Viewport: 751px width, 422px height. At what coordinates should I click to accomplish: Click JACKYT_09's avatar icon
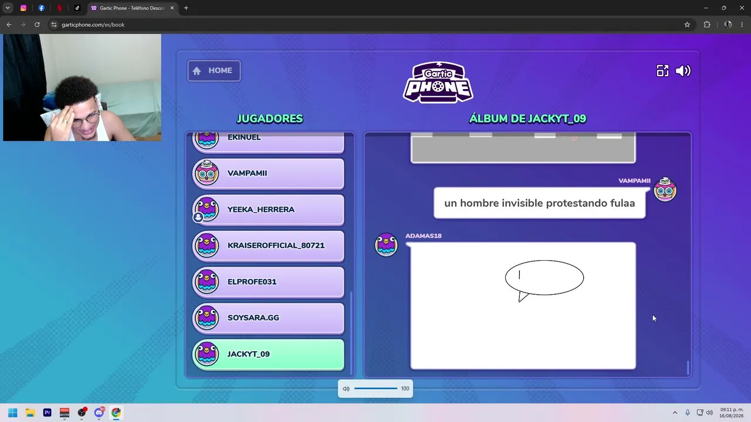[x=207, y=354]
